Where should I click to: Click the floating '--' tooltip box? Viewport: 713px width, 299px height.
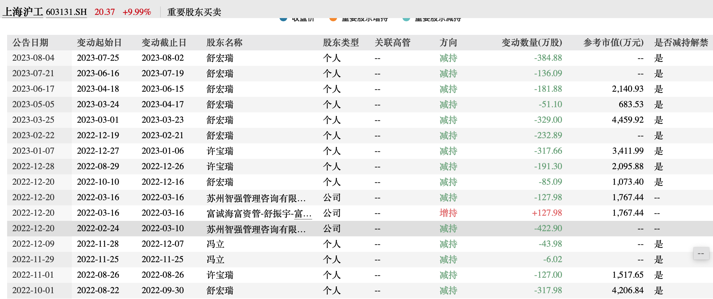(x=701, y=253)
